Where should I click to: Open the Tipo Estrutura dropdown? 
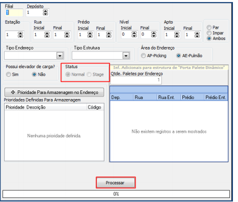coord(126,56)
